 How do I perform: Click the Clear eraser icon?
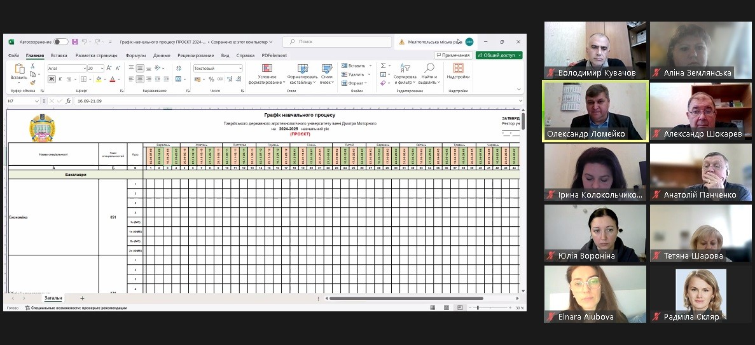click(x=384, y=83)
